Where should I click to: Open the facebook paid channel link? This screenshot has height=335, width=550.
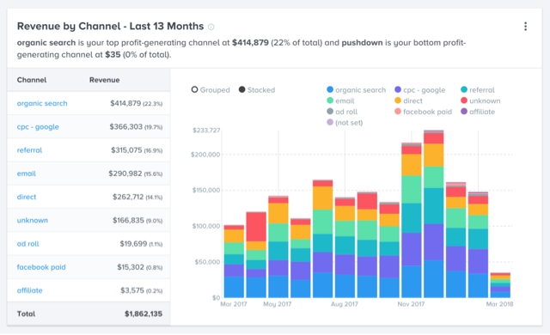41,267
